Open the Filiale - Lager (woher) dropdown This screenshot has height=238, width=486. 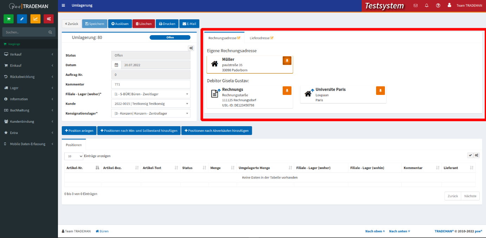pyautogui.click(x=151, y=94)
